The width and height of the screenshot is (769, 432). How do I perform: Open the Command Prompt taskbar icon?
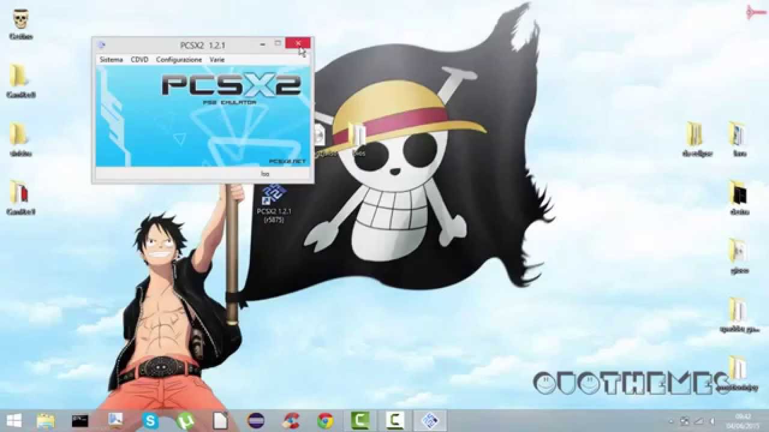tap(80, 421)
